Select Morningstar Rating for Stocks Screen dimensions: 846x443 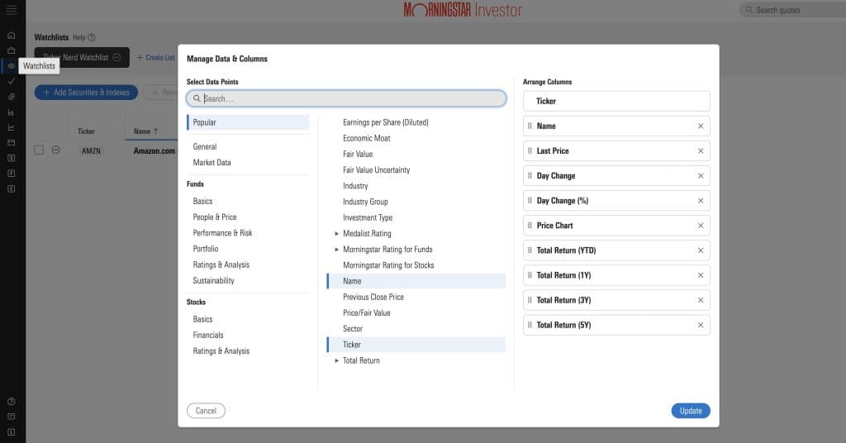pyautogui.click(x=388, y=265)
